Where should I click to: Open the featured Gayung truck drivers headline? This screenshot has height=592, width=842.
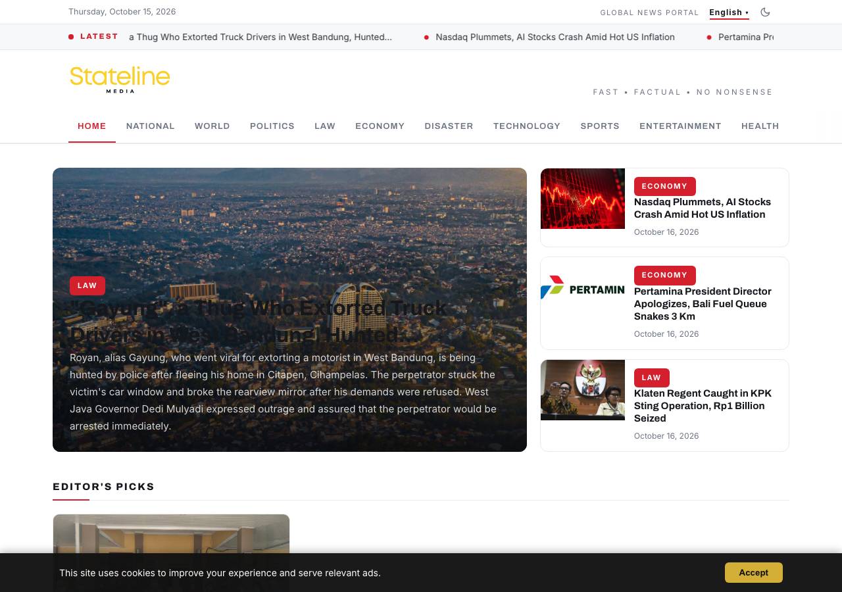pos(259,321)
